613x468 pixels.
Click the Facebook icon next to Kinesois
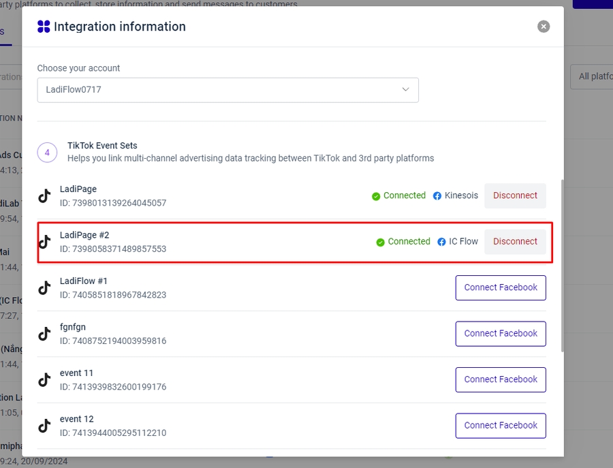tap(438, 196)
